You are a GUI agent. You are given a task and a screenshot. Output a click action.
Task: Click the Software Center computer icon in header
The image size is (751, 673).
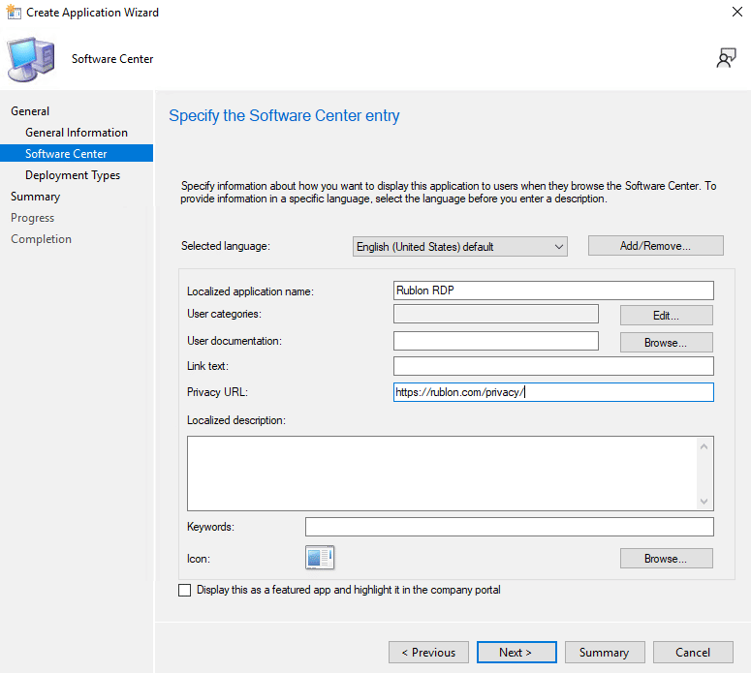click(x=32, y=60)
